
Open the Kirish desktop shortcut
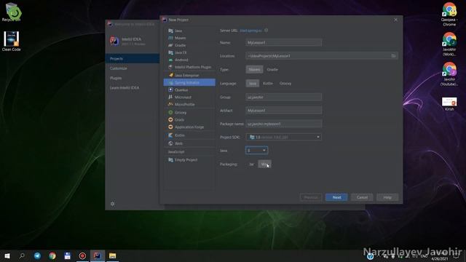(449, 104)
